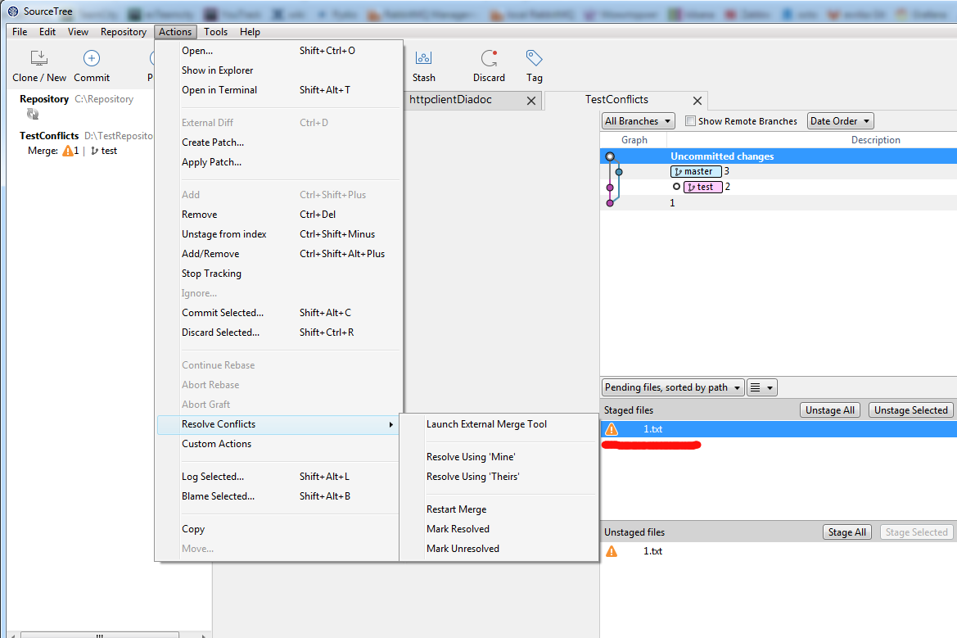The image size is (957, 638).
Task: Click the refresh icon under Repository bookmark
Action: tap(33, 114)
